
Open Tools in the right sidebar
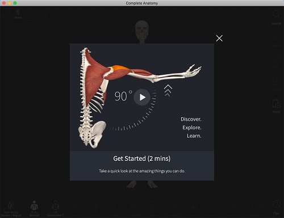(x=276, y=62)
